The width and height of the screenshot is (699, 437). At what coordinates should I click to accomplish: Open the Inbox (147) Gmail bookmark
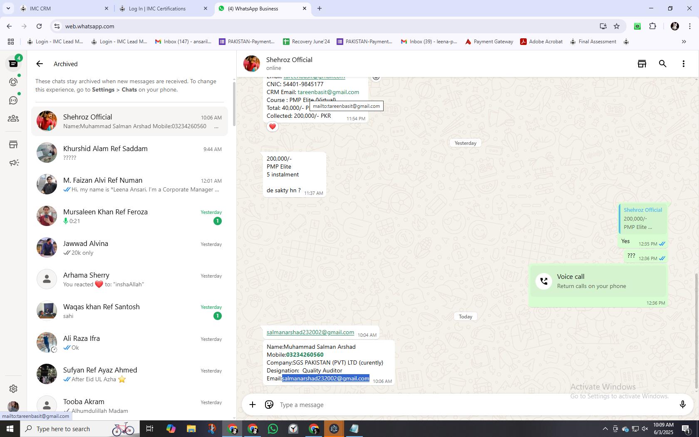point(183,42)
